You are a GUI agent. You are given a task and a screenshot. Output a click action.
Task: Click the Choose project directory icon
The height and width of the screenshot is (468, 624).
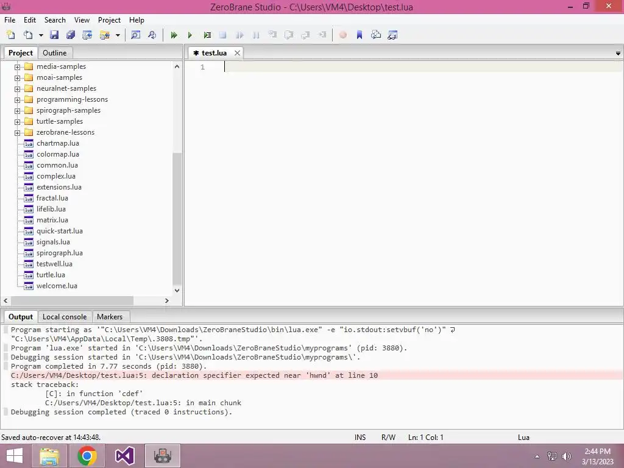(x=105, y=35)
